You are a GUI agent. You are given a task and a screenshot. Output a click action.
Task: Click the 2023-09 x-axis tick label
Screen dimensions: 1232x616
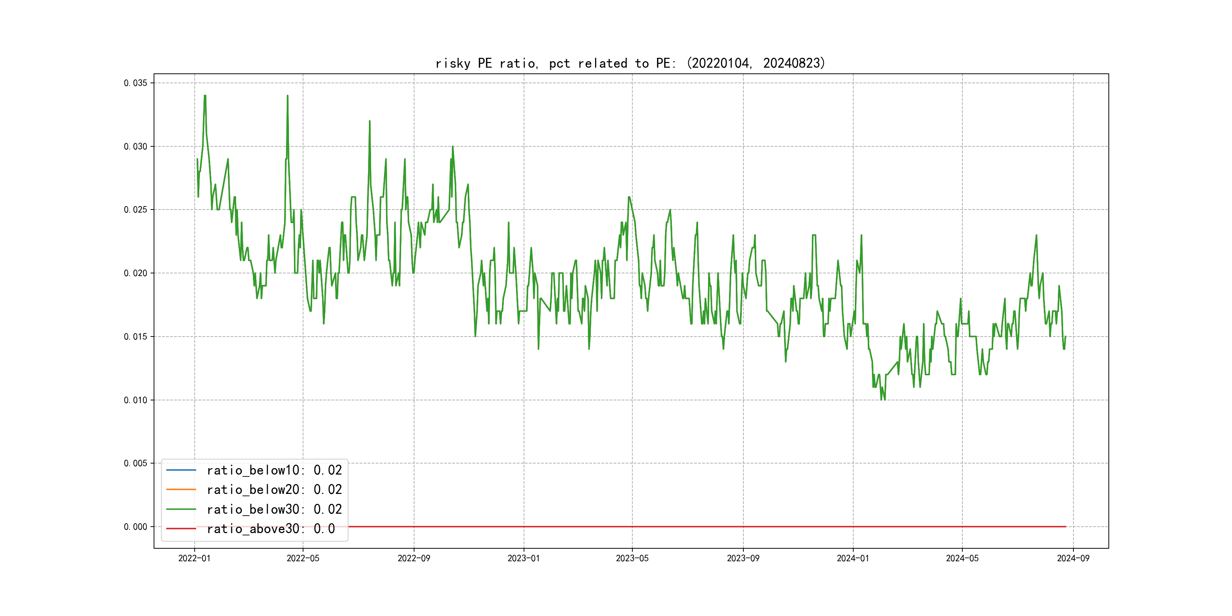coord(743,558)
